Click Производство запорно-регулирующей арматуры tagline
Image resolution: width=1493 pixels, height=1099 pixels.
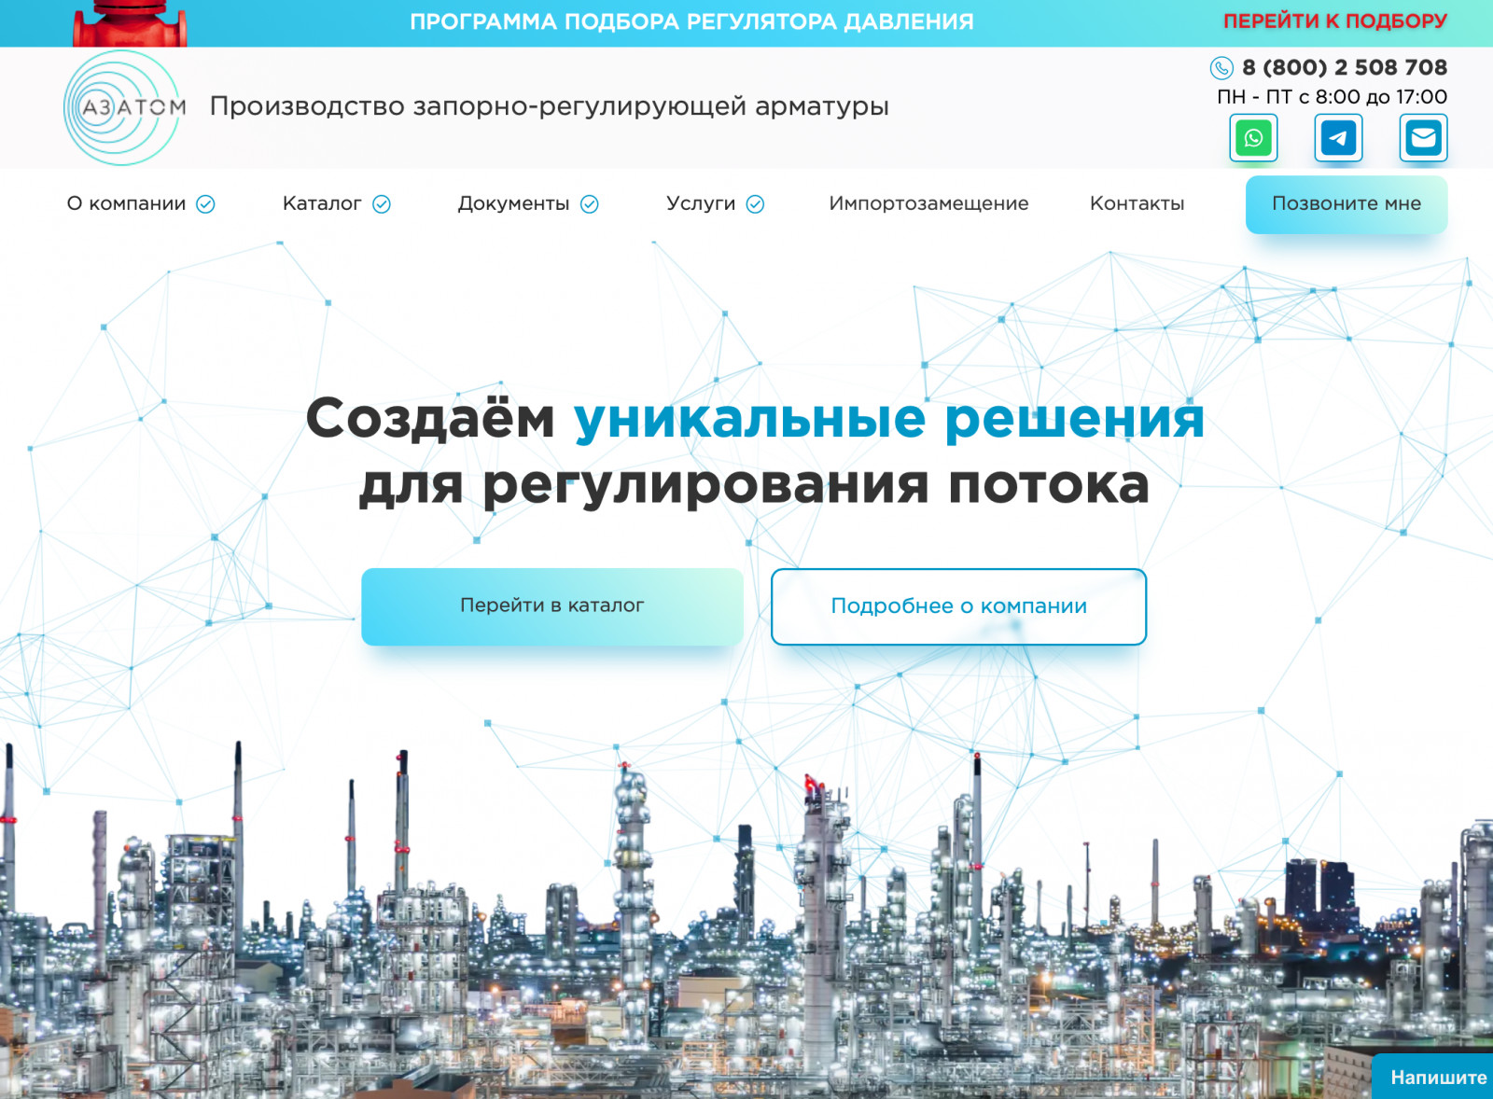(x=549, y=106)
